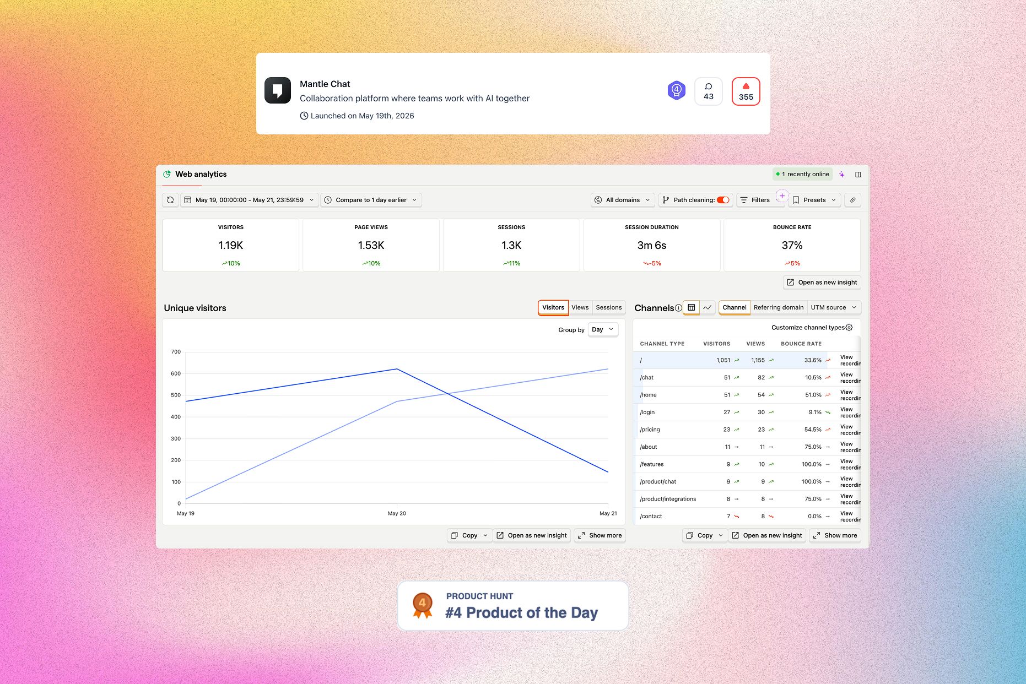Click the copy link icon button
The image size is (1026, 684).
pyautogui.click(x=853, y=200)
